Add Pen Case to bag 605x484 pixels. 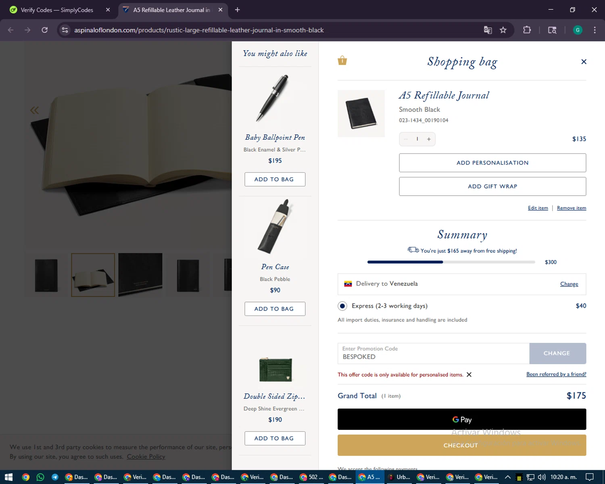pyautogui.click(x=275, y=309)
